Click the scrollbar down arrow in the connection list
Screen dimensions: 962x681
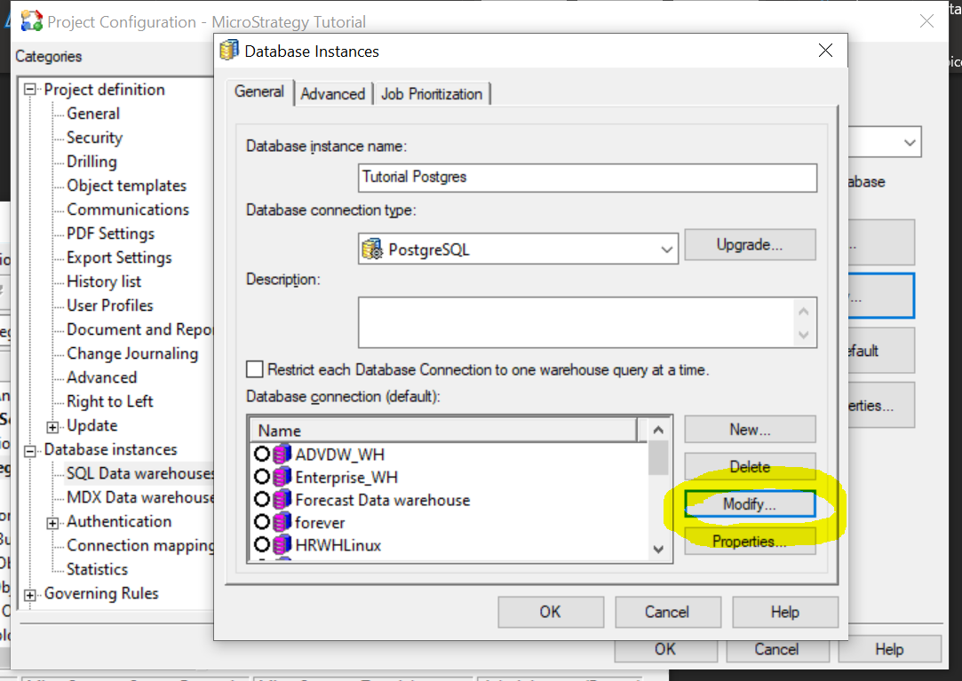pyautogui.click(x=659, y=550)
